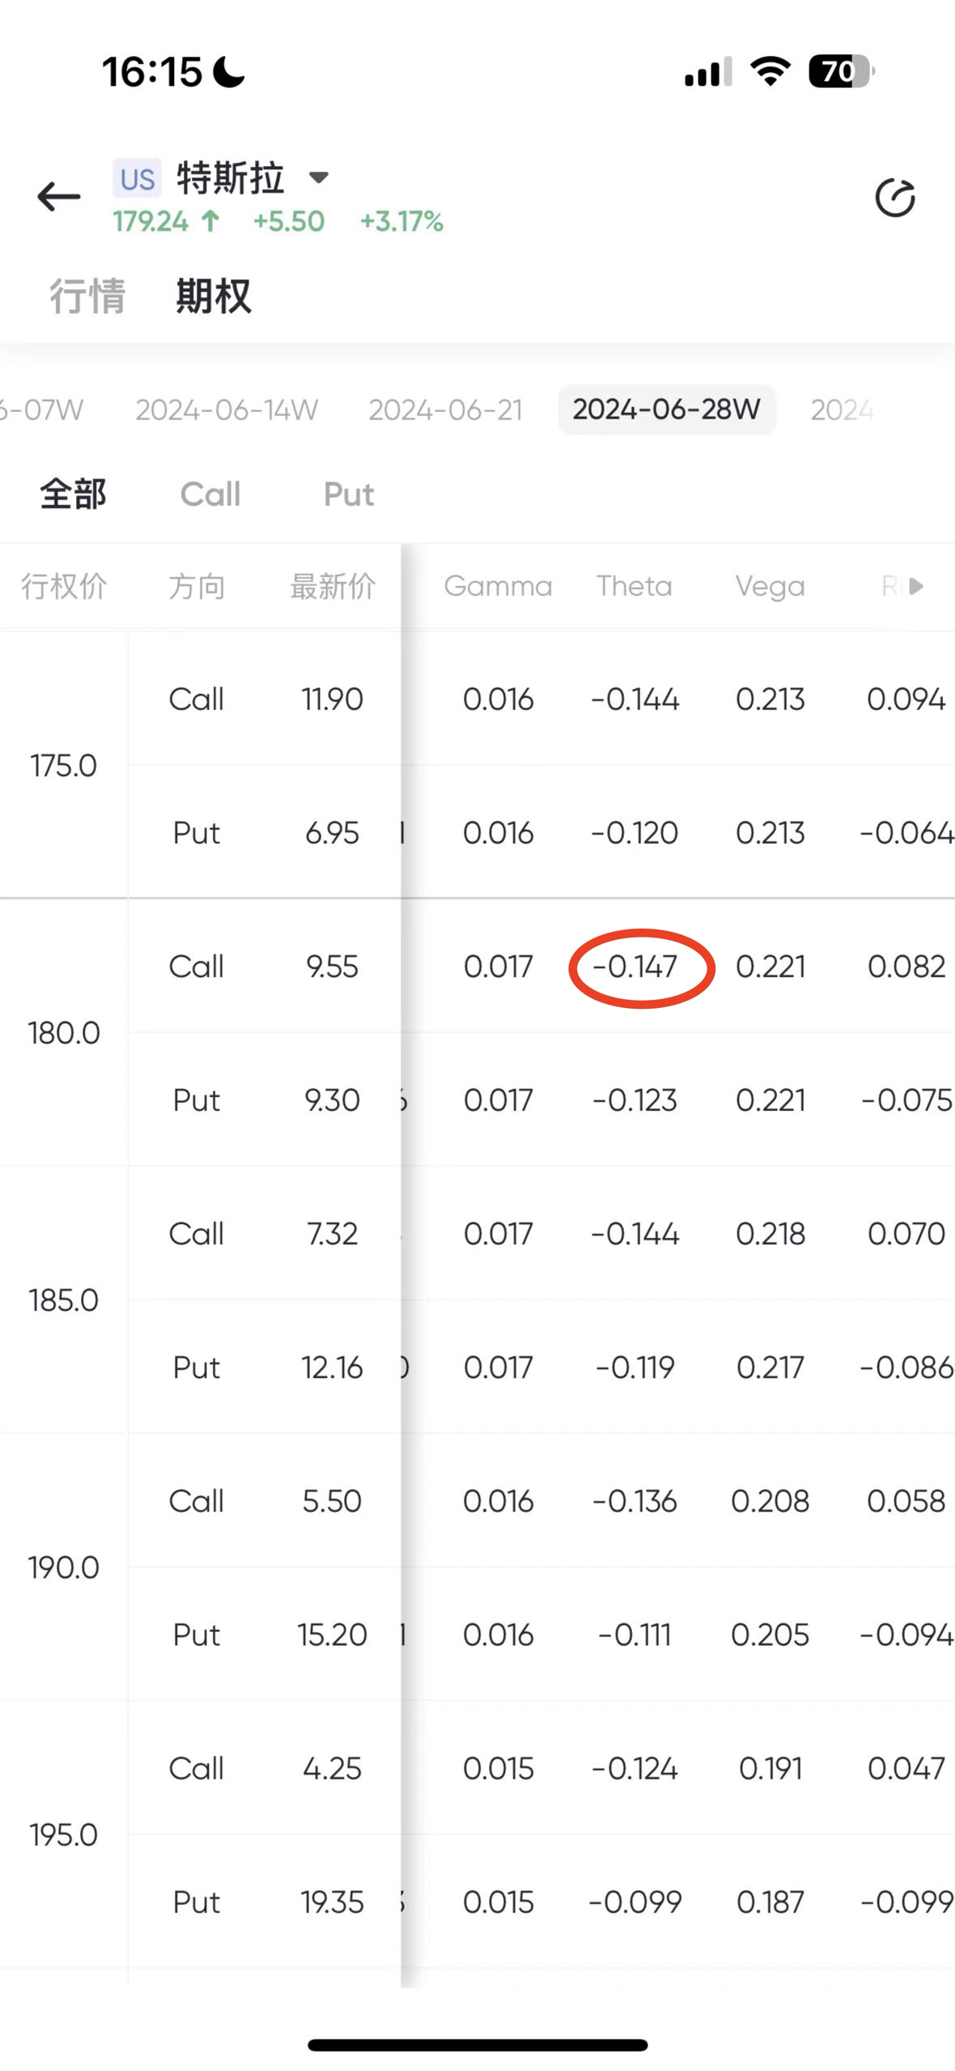Choose the 2024-06-21 expiry date
955x2071 pixels.
click(x=446, y=410)
